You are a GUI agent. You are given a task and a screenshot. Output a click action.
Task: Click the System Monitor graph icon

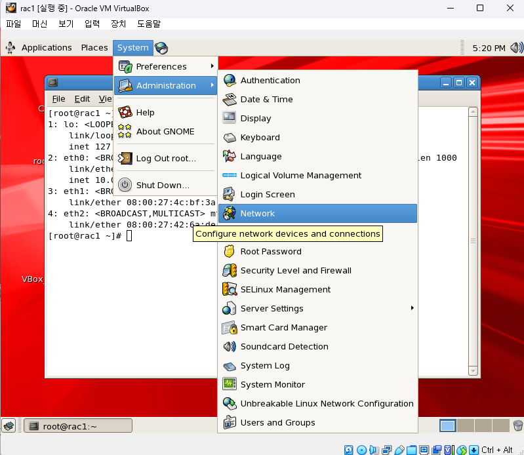230,384
